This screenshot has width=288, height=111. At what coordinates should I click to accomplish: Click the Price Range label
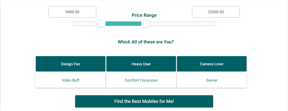(144, 15)
